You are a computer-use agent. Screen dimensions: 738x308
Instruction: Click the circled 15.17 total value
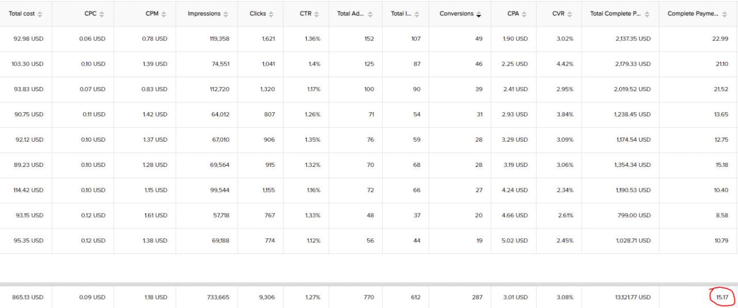(x=721, y=297)
